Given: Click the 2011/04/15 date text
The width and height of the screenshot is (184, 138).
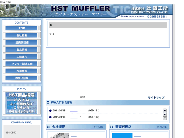Looking at the screenshot, I should pyautogui.click(x=59, y=117).
